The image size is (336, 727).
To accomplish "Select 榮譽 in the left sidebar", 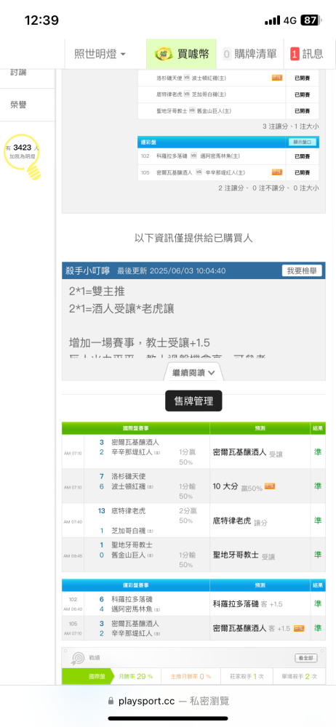I will pos(19,105).
